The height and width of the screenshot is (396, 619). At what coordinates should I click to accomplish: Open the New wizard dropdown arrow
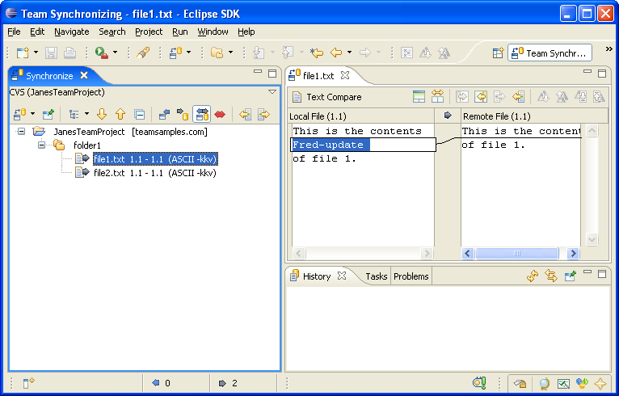(36, 52)
